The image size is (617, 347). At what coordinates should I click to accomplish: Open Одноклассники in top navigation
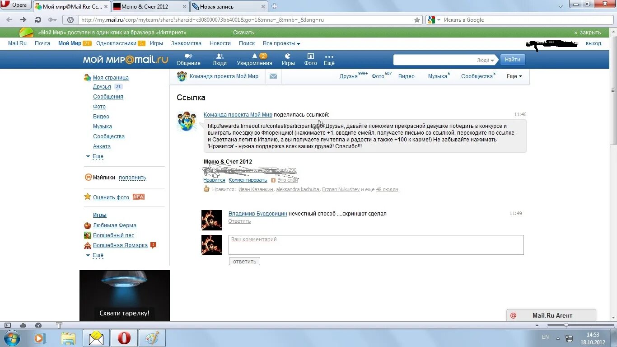click(x=116, y=43)
